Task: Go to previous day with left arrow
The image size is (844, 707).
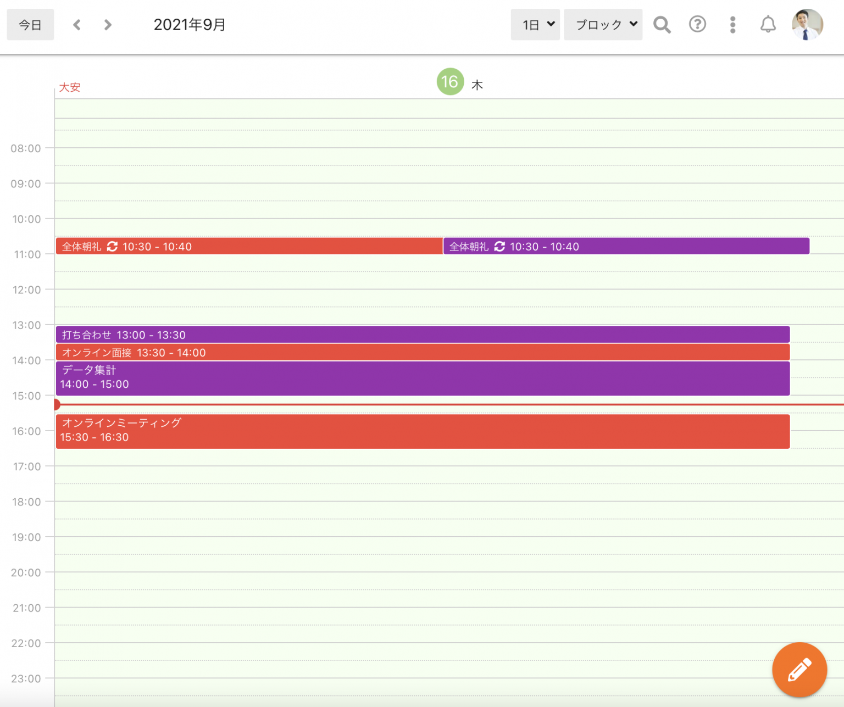Action: tap(77, 25)
